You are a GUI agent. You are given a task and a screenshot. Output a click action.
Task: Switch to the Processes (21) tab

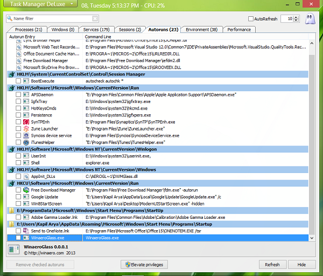pyautogui.click(x=29, y=30)
